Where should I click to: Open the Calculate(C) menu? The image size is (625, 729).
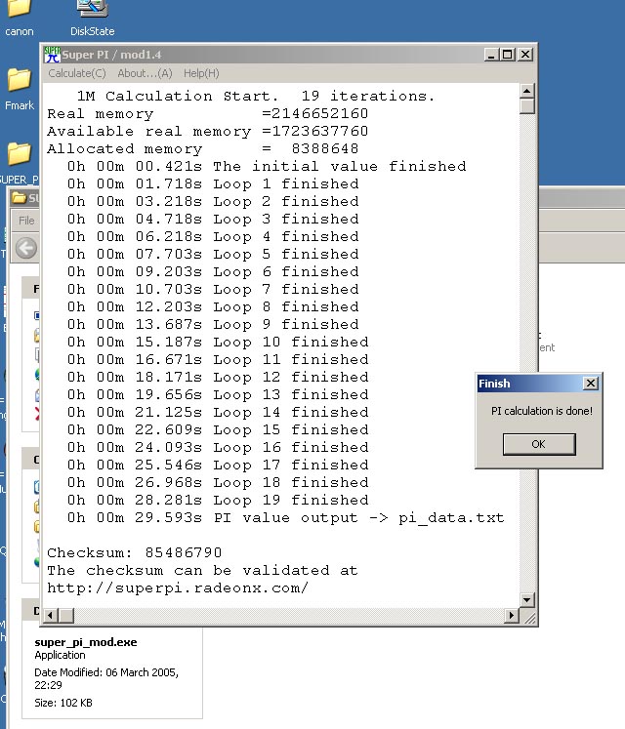(x=77, y=73)
